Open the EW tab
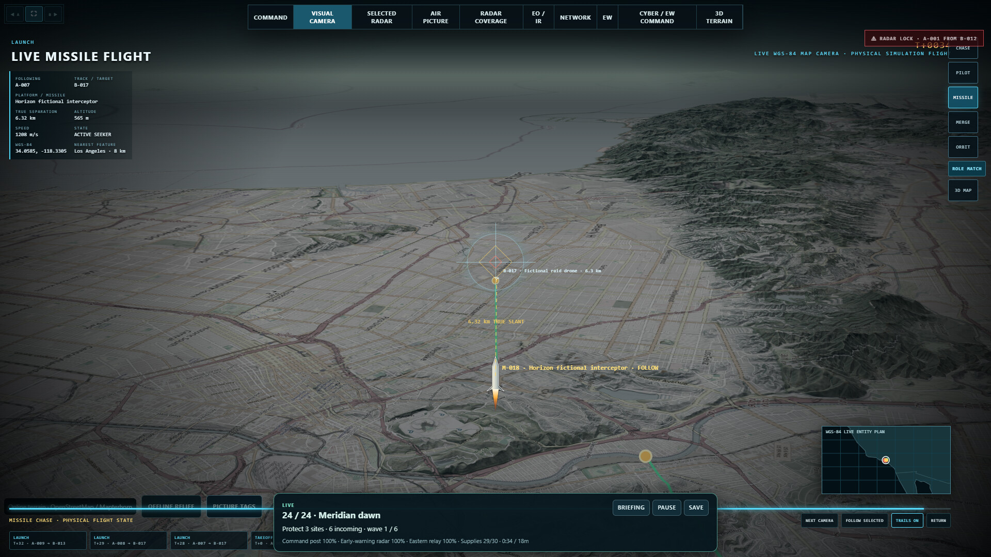991x557 pixels. click(x=608, y=17)
